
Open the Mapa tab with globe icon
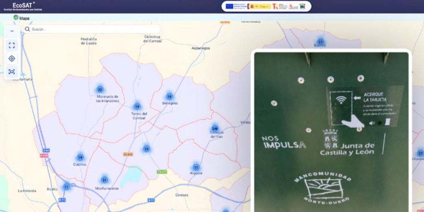[22, 18]
